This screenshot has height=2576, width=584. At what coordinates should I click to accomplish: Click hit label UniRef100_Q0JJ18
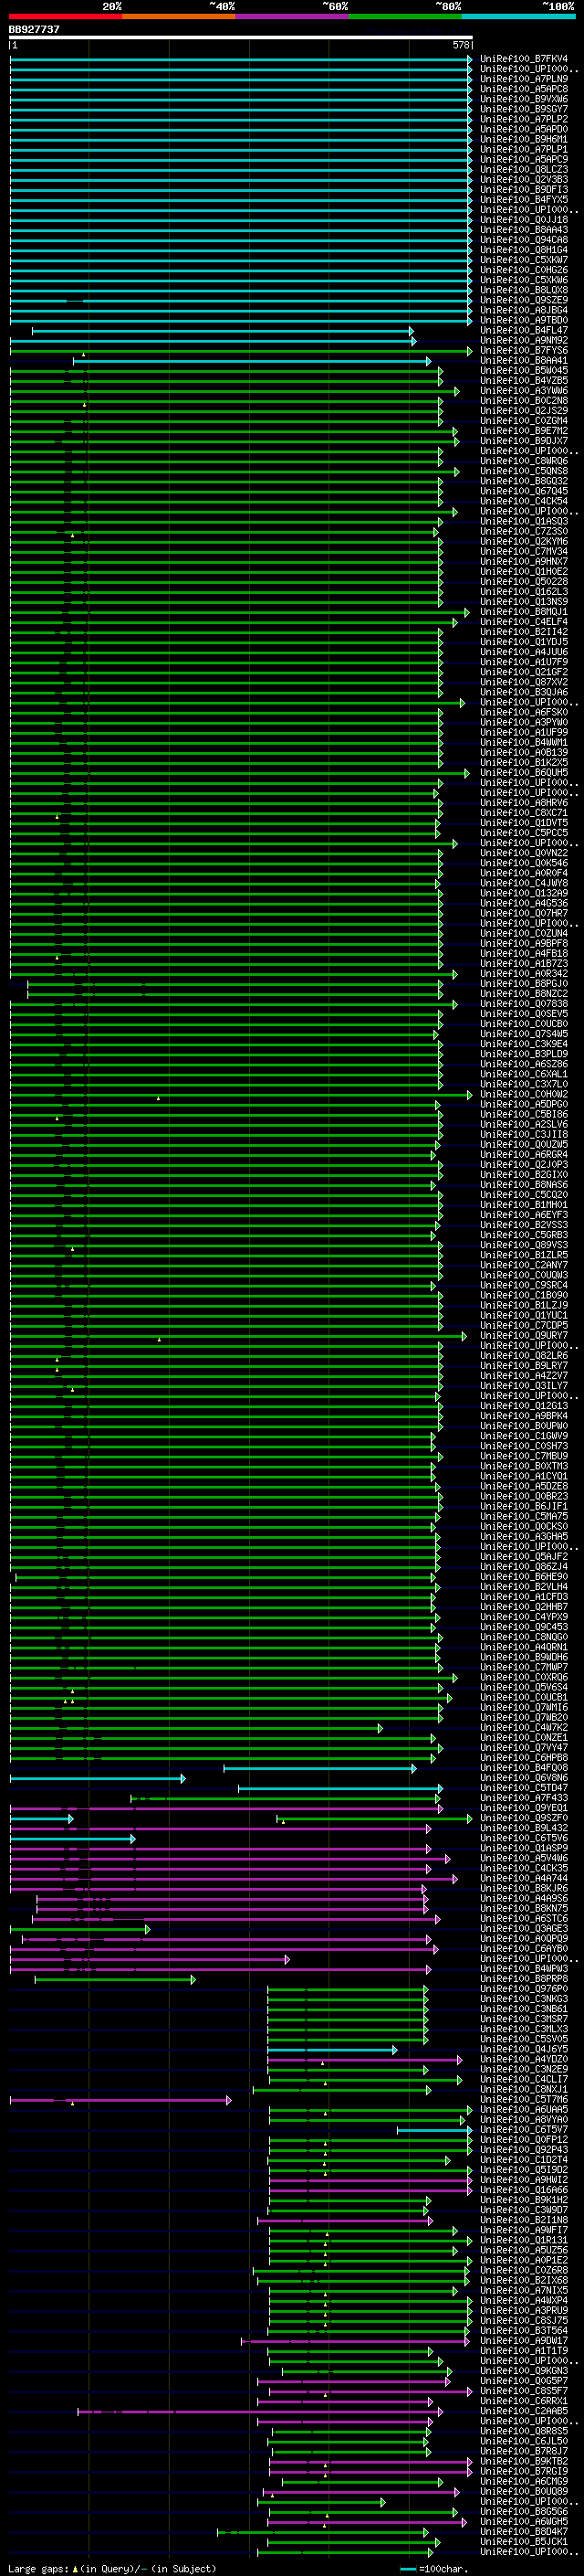pos(524,219)
